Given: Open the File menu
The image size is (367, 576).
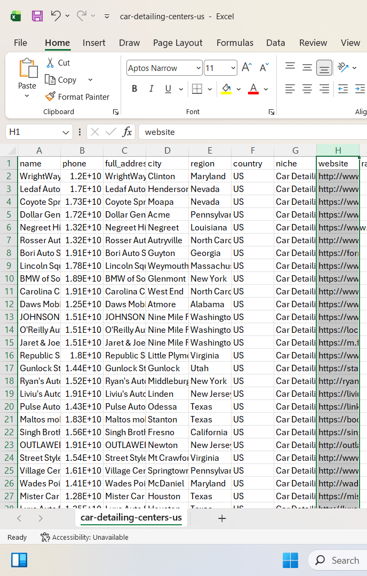Looking at the screenshot, I should click(x=20, y=43).
